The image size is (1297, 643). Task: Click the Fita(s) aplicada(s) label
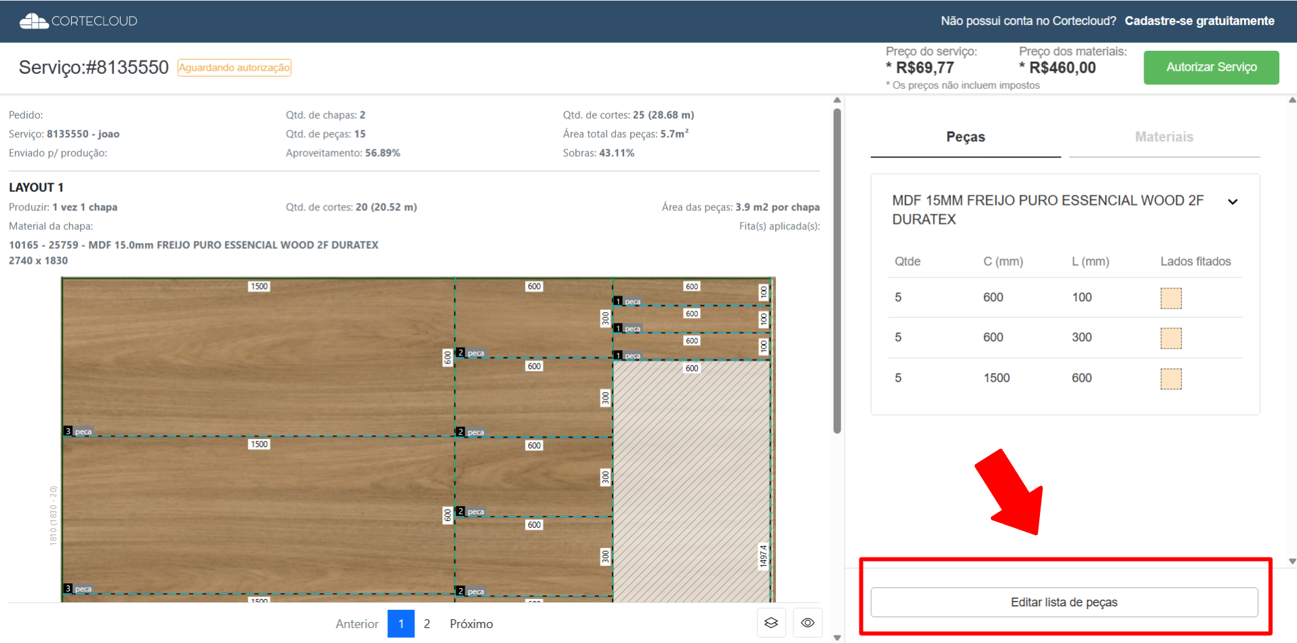779,227
